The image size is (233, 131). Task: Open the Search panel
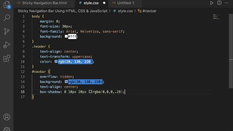7,18
